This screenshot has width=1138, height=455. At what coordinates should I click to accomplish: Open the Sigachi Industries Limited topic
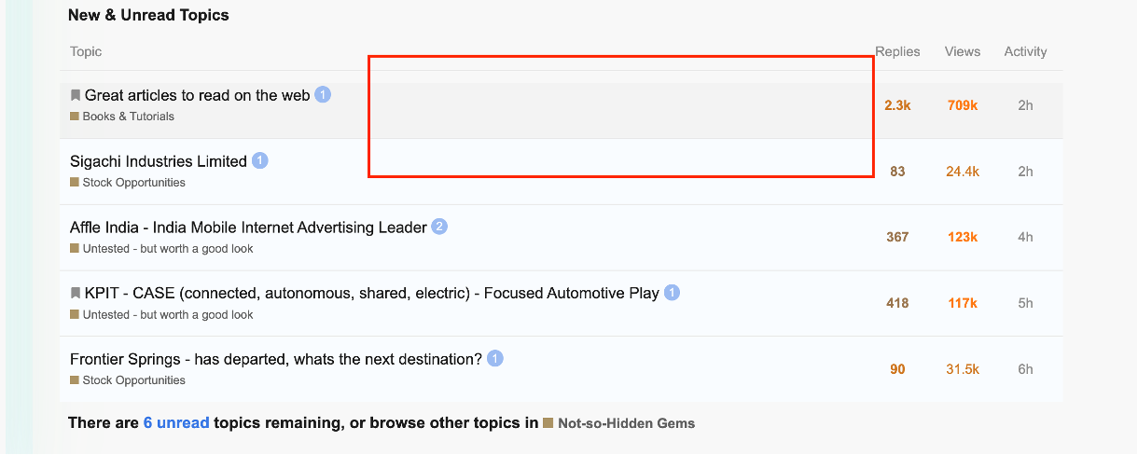click(159, 161)
